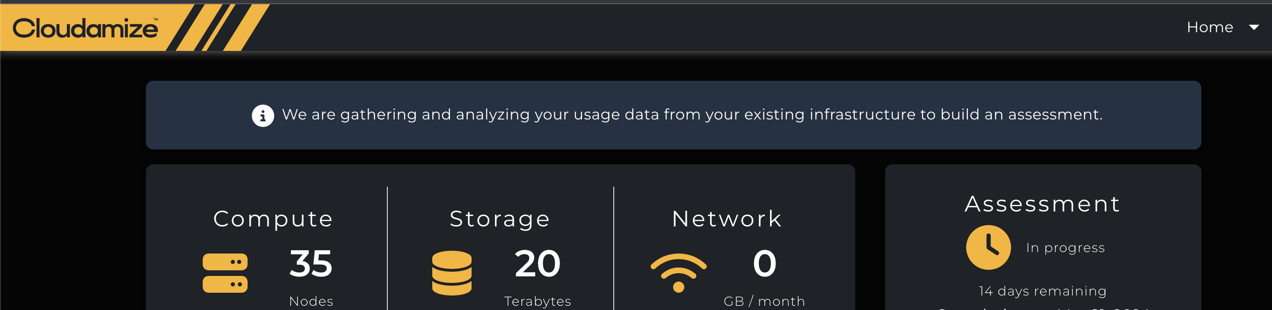Open the Home dropdown arrow
1272x310 pixels.
point(1254,27)
